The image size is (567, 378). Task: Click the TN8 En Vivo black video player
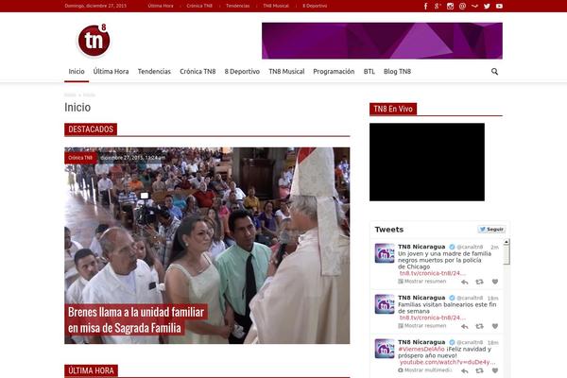427,162
